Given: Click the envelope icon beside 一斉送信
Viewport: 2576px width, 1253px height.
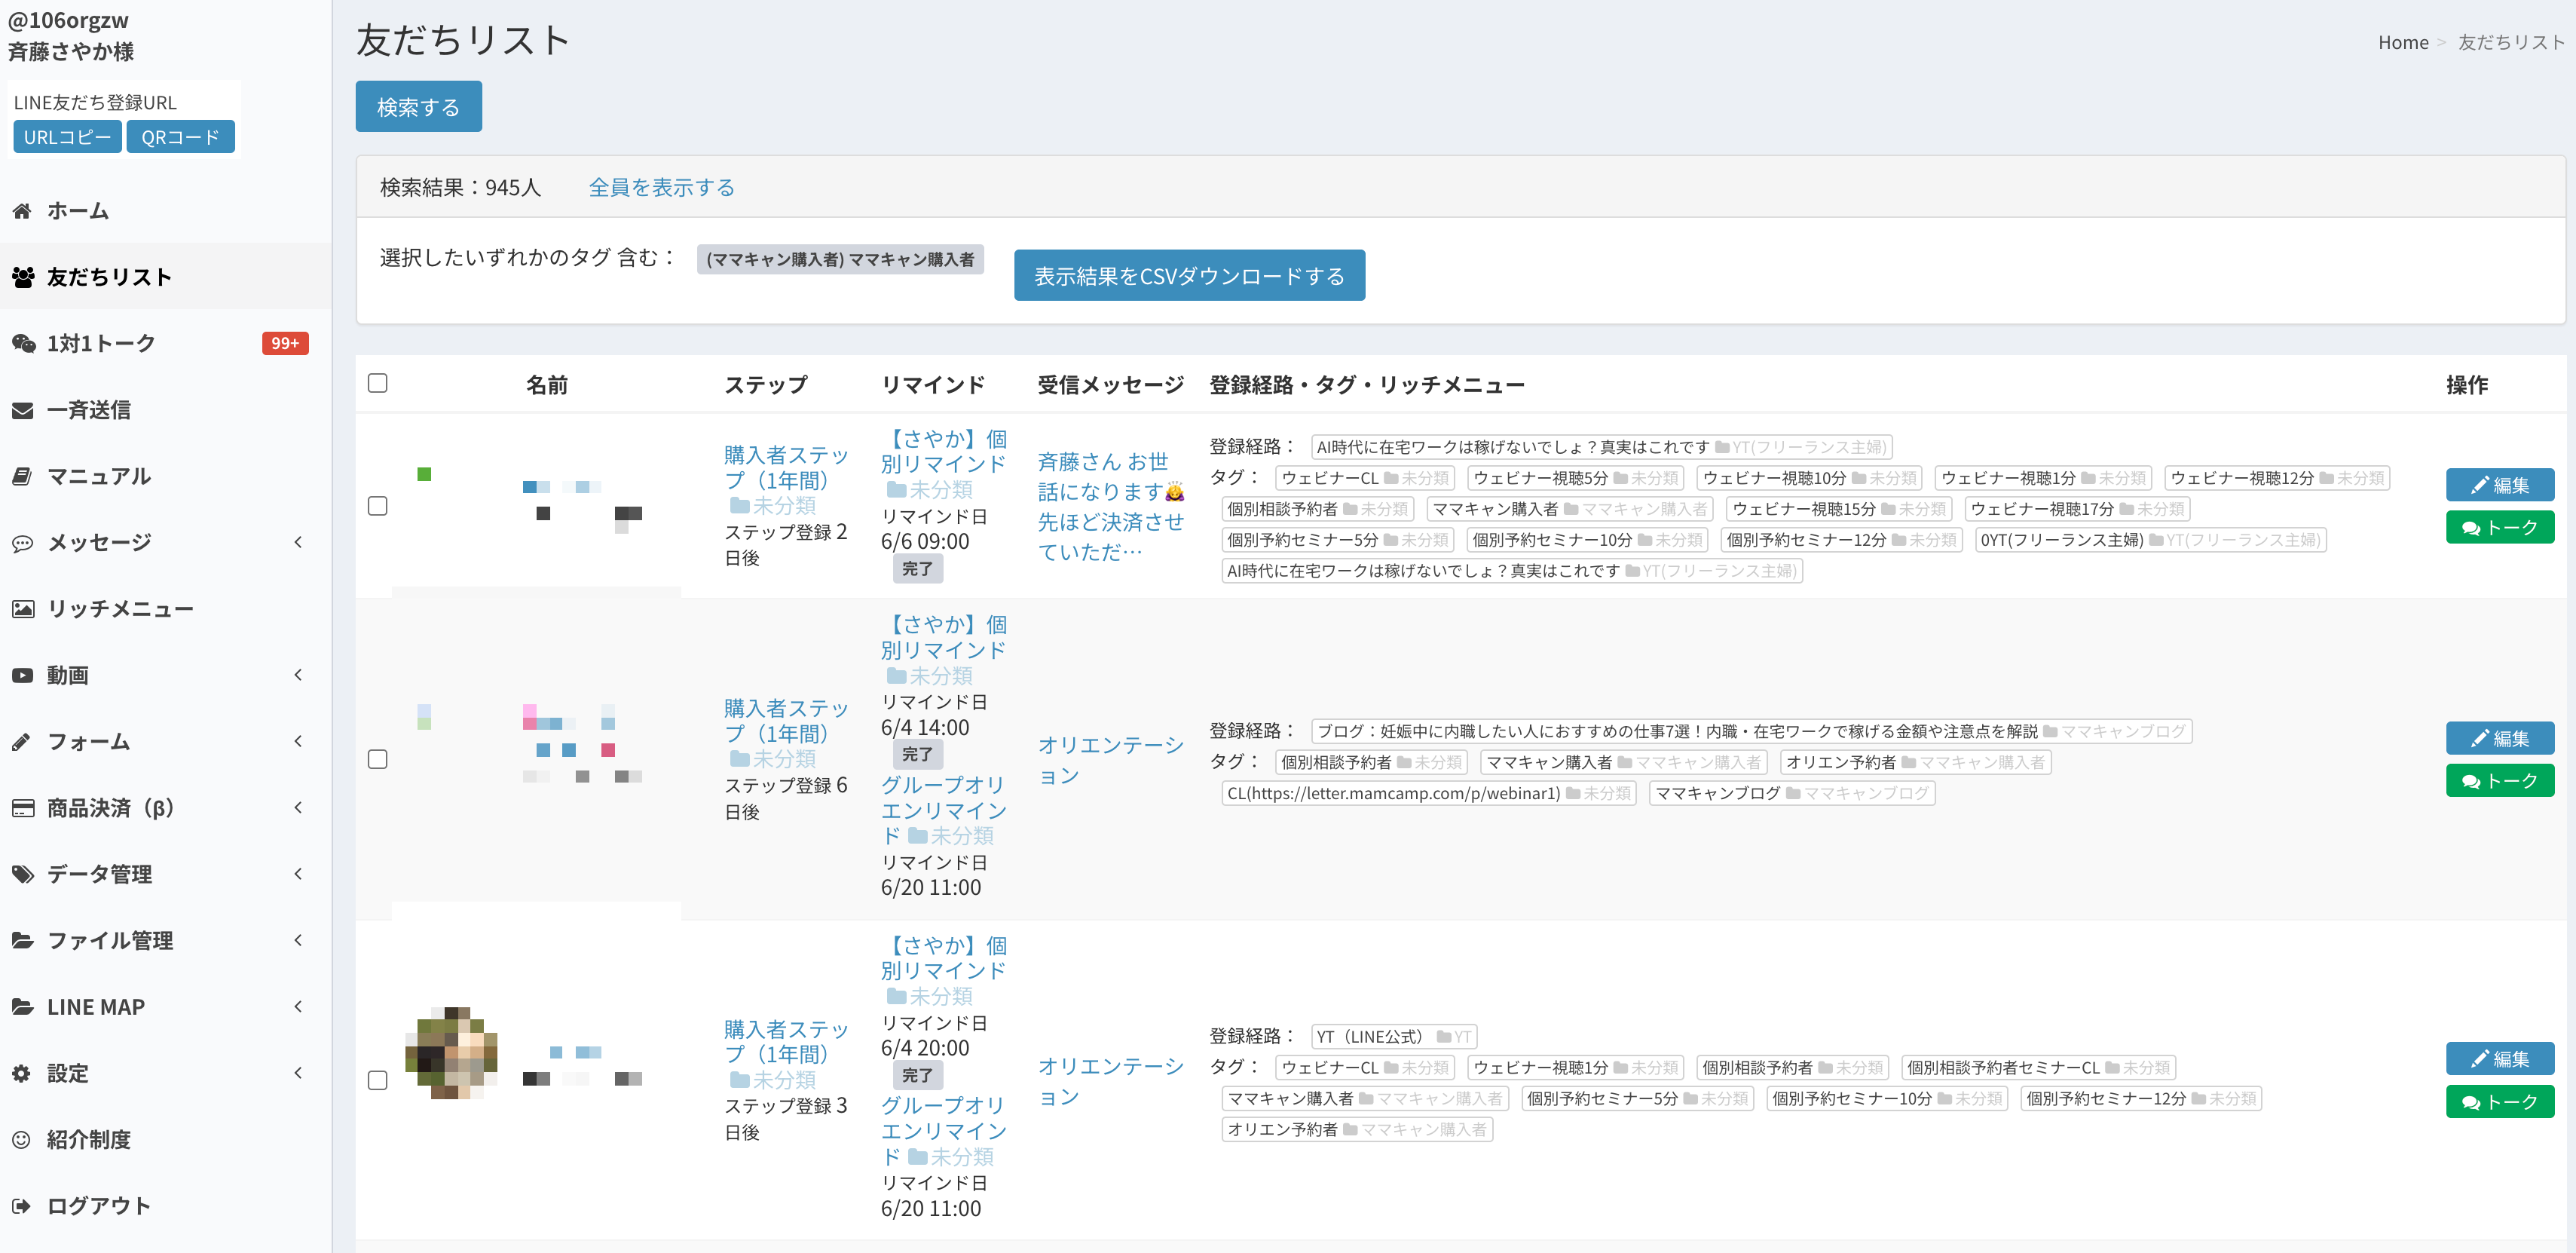Looking at the screenshot, I should point(22,410).
